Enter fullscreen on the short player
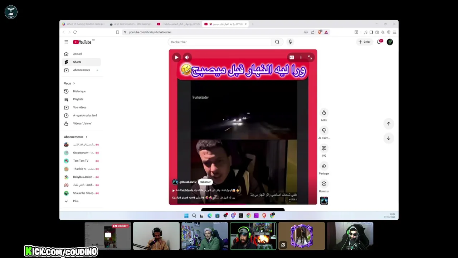Screen dimensions: 458x258 tap(310, 57)
